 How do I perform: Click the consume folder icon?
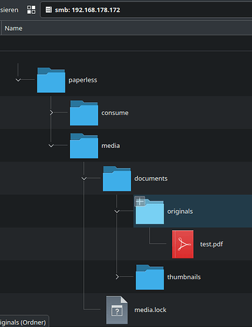click(84, 113)
